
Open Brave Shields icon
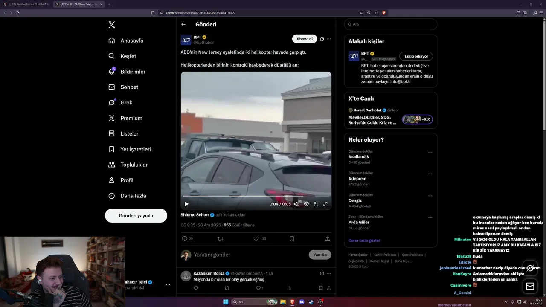point(384,13)
